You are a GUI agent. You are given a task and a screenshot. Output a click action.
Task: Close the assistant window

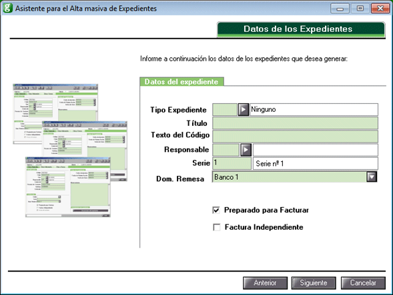point(380,9)
